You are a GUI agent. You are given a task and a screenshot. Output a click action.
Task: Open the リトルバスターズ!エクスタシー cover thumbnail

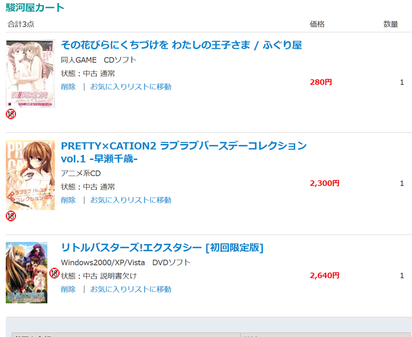(27, 273)
